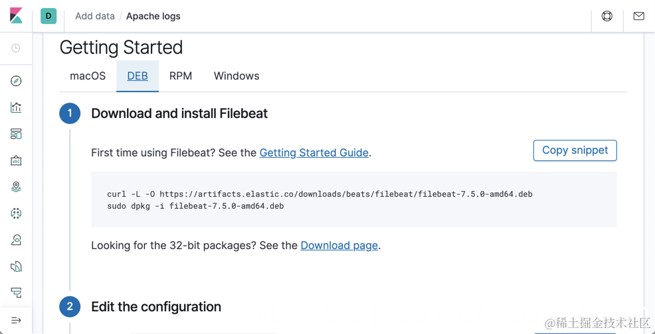
Task: Open the Logs app icon
Action: point(16,266)
